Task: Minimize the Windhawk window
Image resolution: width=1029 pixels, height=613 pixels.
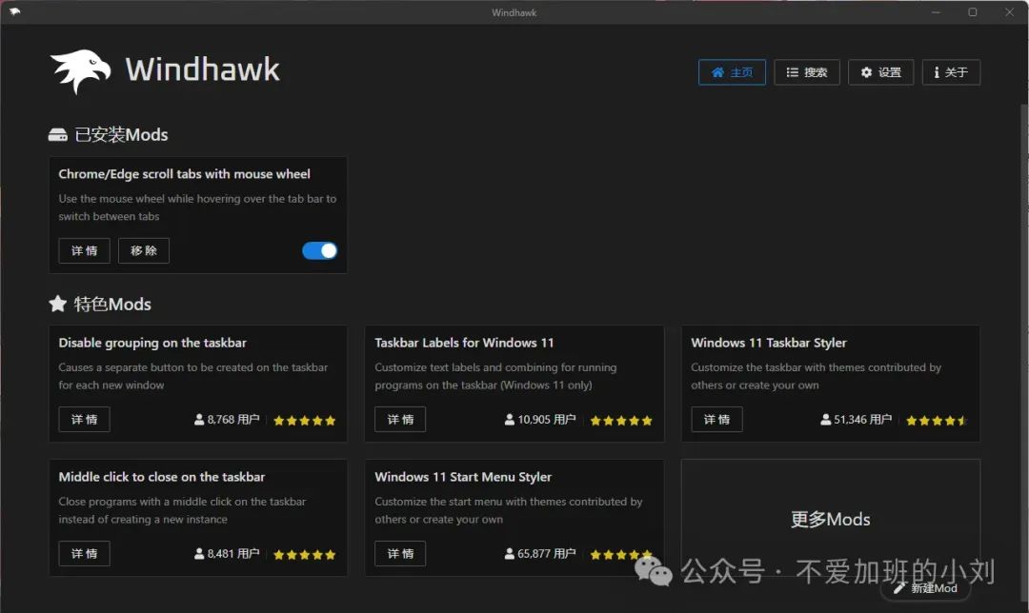Action: point(936,11)
